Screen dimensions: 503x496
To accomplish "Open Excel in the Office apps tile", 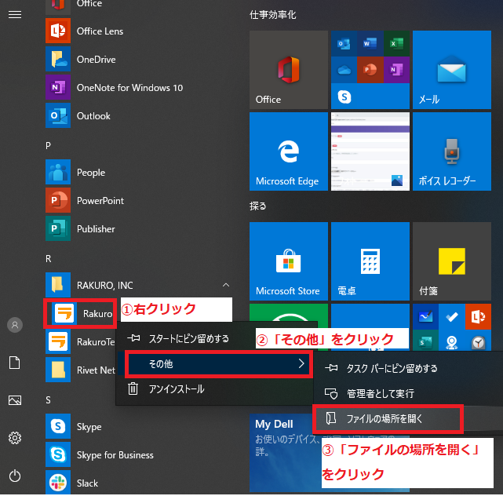I will point(396,44).
